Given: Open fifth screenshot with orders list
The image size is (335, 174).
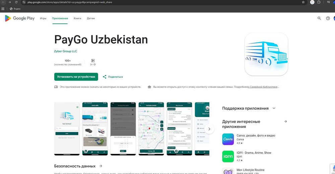Looking at the screenshot, I should click(179, 129).
